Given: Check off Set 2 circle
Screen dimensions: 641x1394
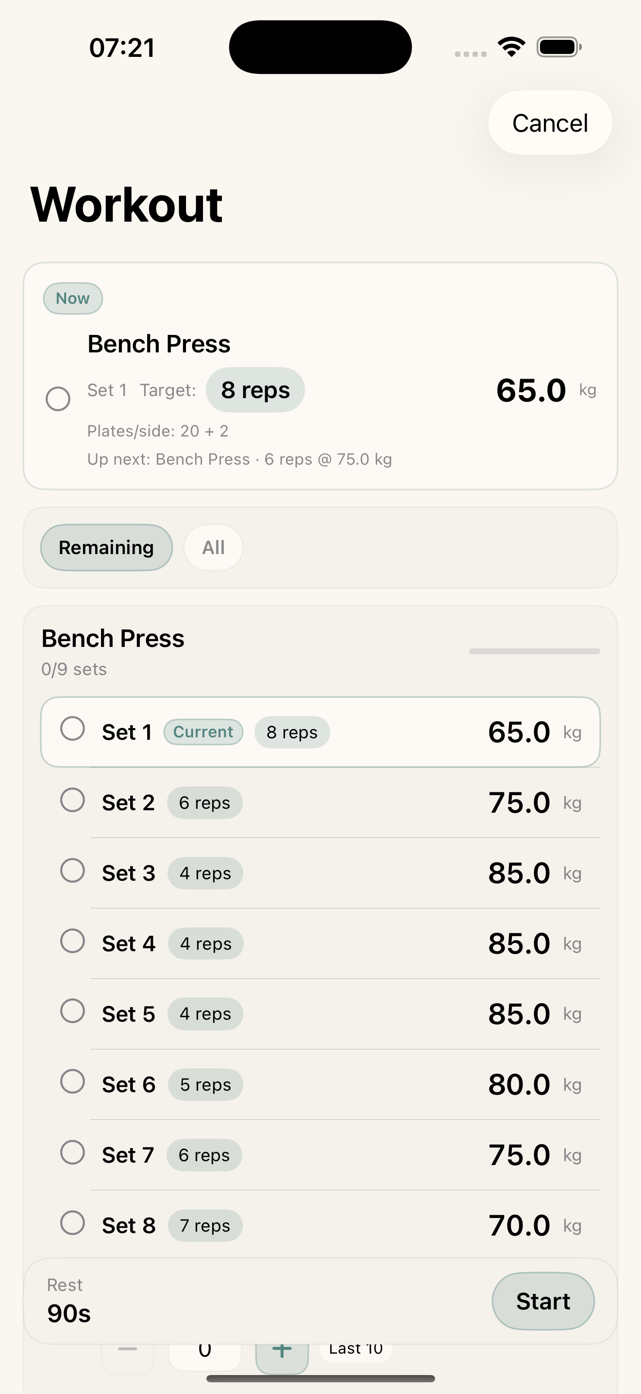Looking at the screenshot, I should point(72,800).
